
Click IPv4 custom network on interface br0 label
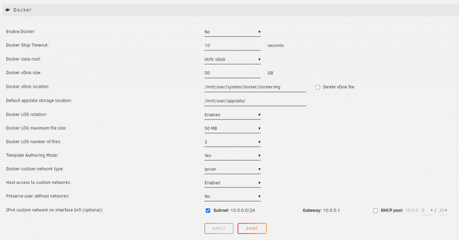click(x=55, y=210)
